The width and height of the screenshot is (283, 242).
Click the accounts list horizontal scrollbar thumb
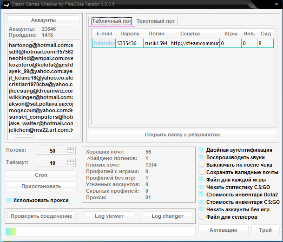click(x=25, y=136)
